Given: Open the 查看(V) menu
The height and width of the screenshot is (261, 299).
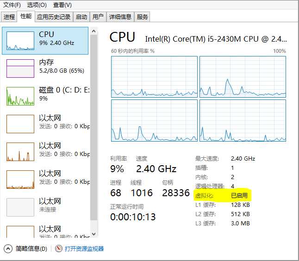Looking at the screenshot, I should pyautogui.click(x=62, y=5).
